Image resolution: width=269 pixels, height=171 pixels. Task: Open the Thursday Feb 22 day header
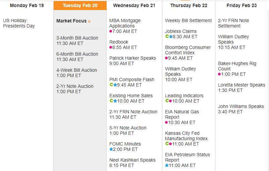189,5
